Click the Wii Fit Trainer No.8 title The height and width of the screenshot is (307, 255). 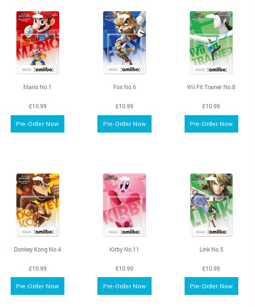coord(211,87)
